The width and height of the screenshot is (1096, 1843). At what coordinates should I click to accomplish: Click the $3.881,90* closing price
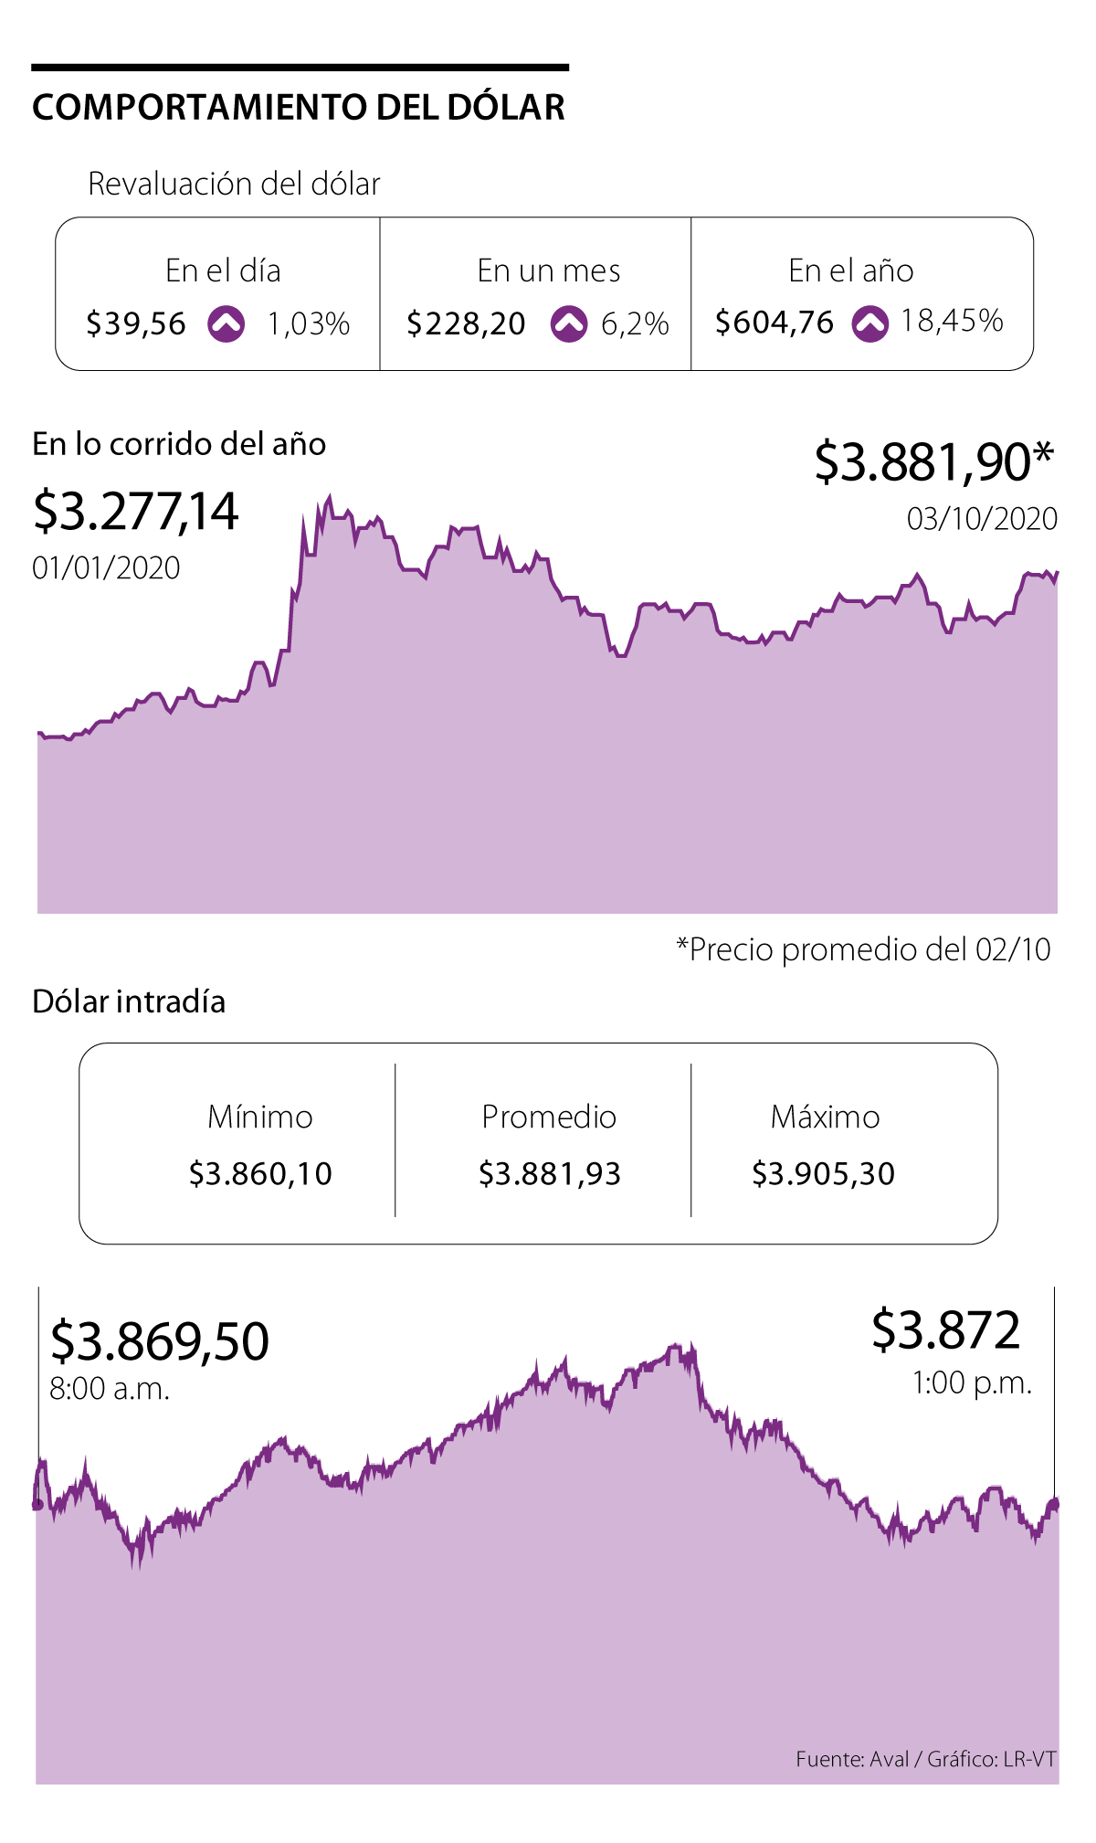(933, 461)
